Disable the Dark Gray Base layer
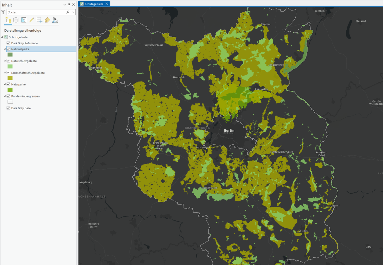Image resolution: width=383 pixels, height=265 pixels. pos(8,108)
